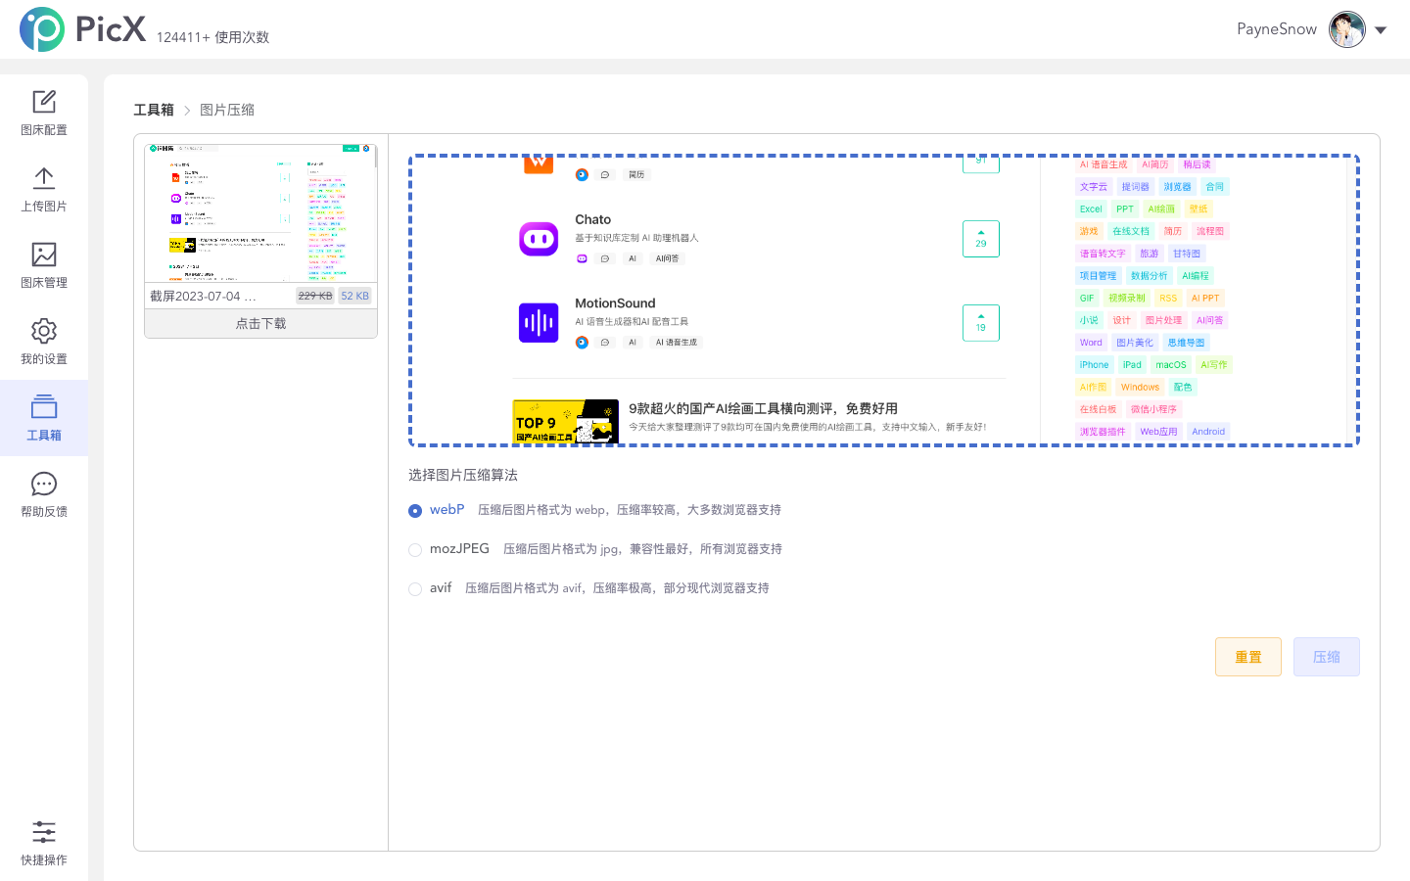Select the avif compression format
Viewport: 1410px width, 881px height.
tap(415, 588)
